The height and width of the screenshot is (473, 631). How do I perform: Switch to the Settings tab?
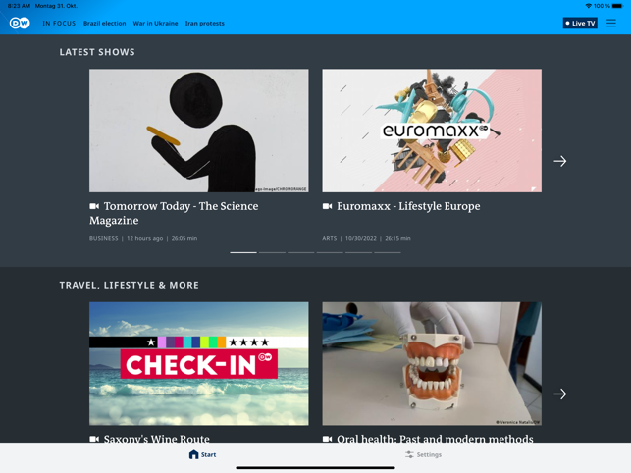[423, 454]
